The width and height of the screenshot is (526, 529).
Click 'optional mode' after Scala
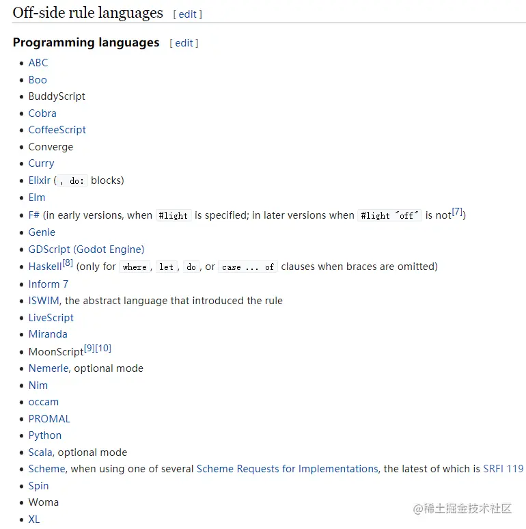[92, 452]
